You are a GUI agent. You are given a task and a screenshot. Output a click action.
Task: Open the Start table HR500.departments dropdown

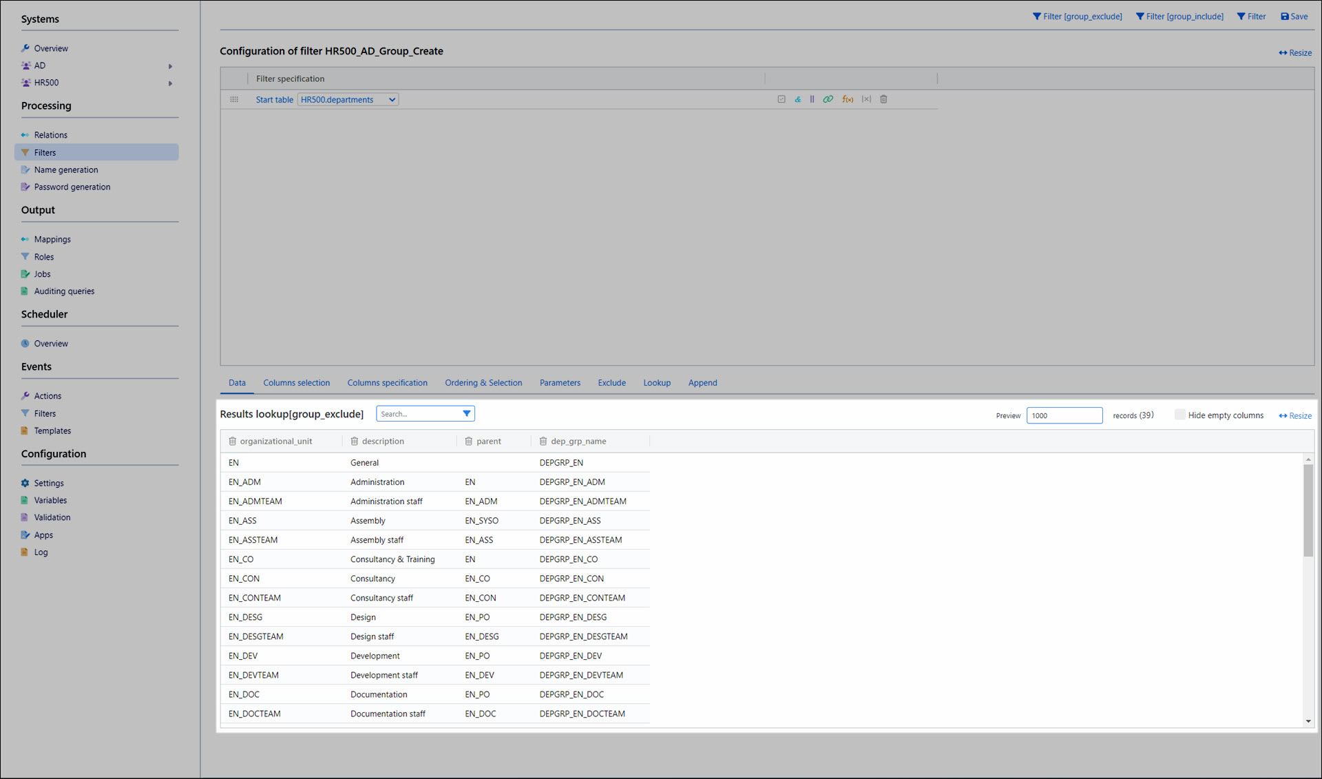[348, 100]
